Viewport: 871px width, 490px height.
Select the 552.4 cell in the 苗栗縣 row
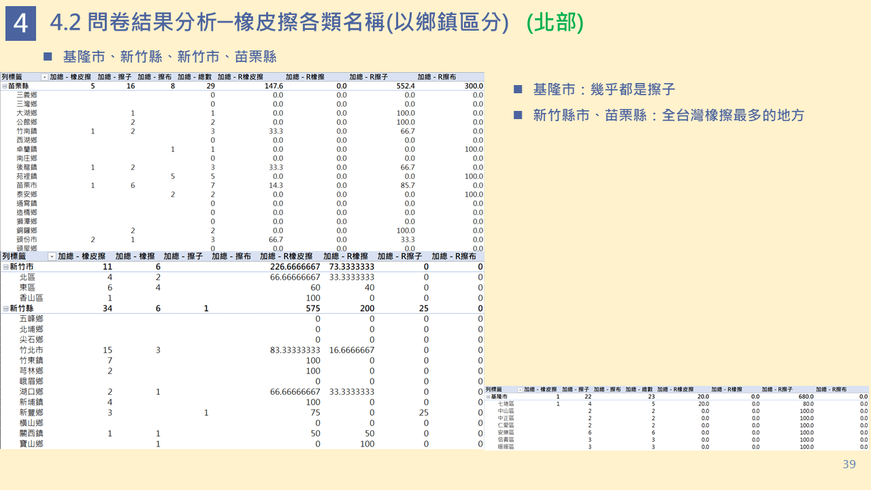click(405, 86)
